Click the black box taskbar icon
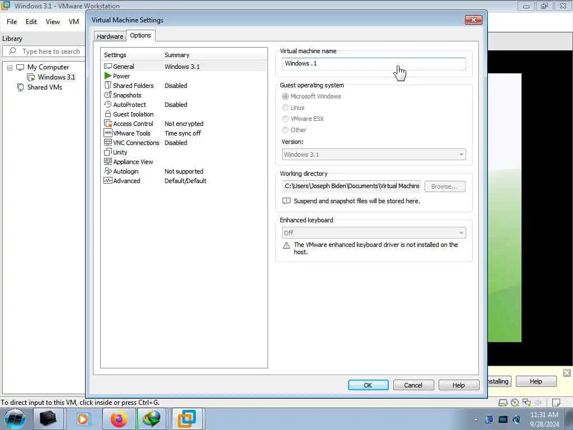 point(48,419)
